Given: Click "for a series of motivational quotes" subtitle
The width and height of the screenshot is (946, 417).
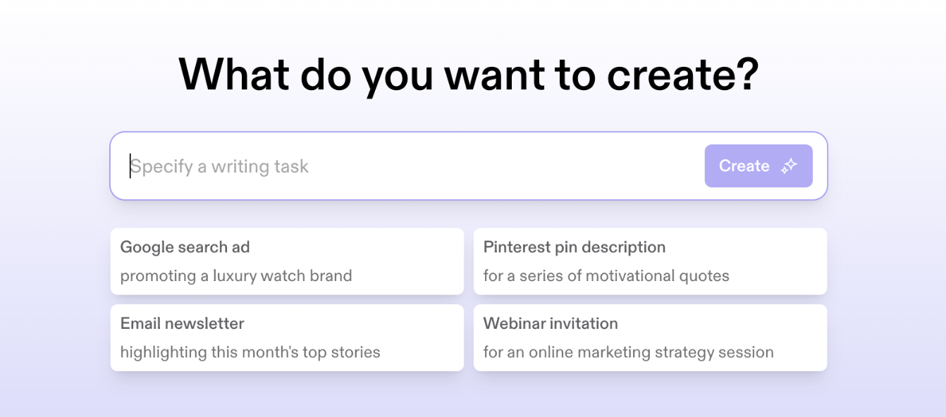Looking at the screenshot, I should coord(606,276).
